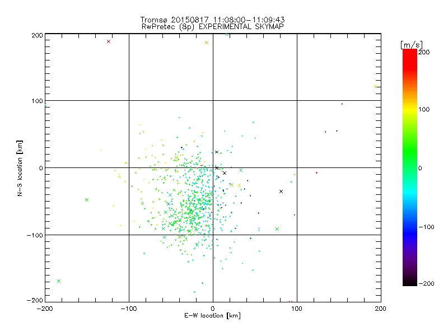Click the black X marker at plot origin
Viewport: 448px width, 336px height.
tap(217, 168)
